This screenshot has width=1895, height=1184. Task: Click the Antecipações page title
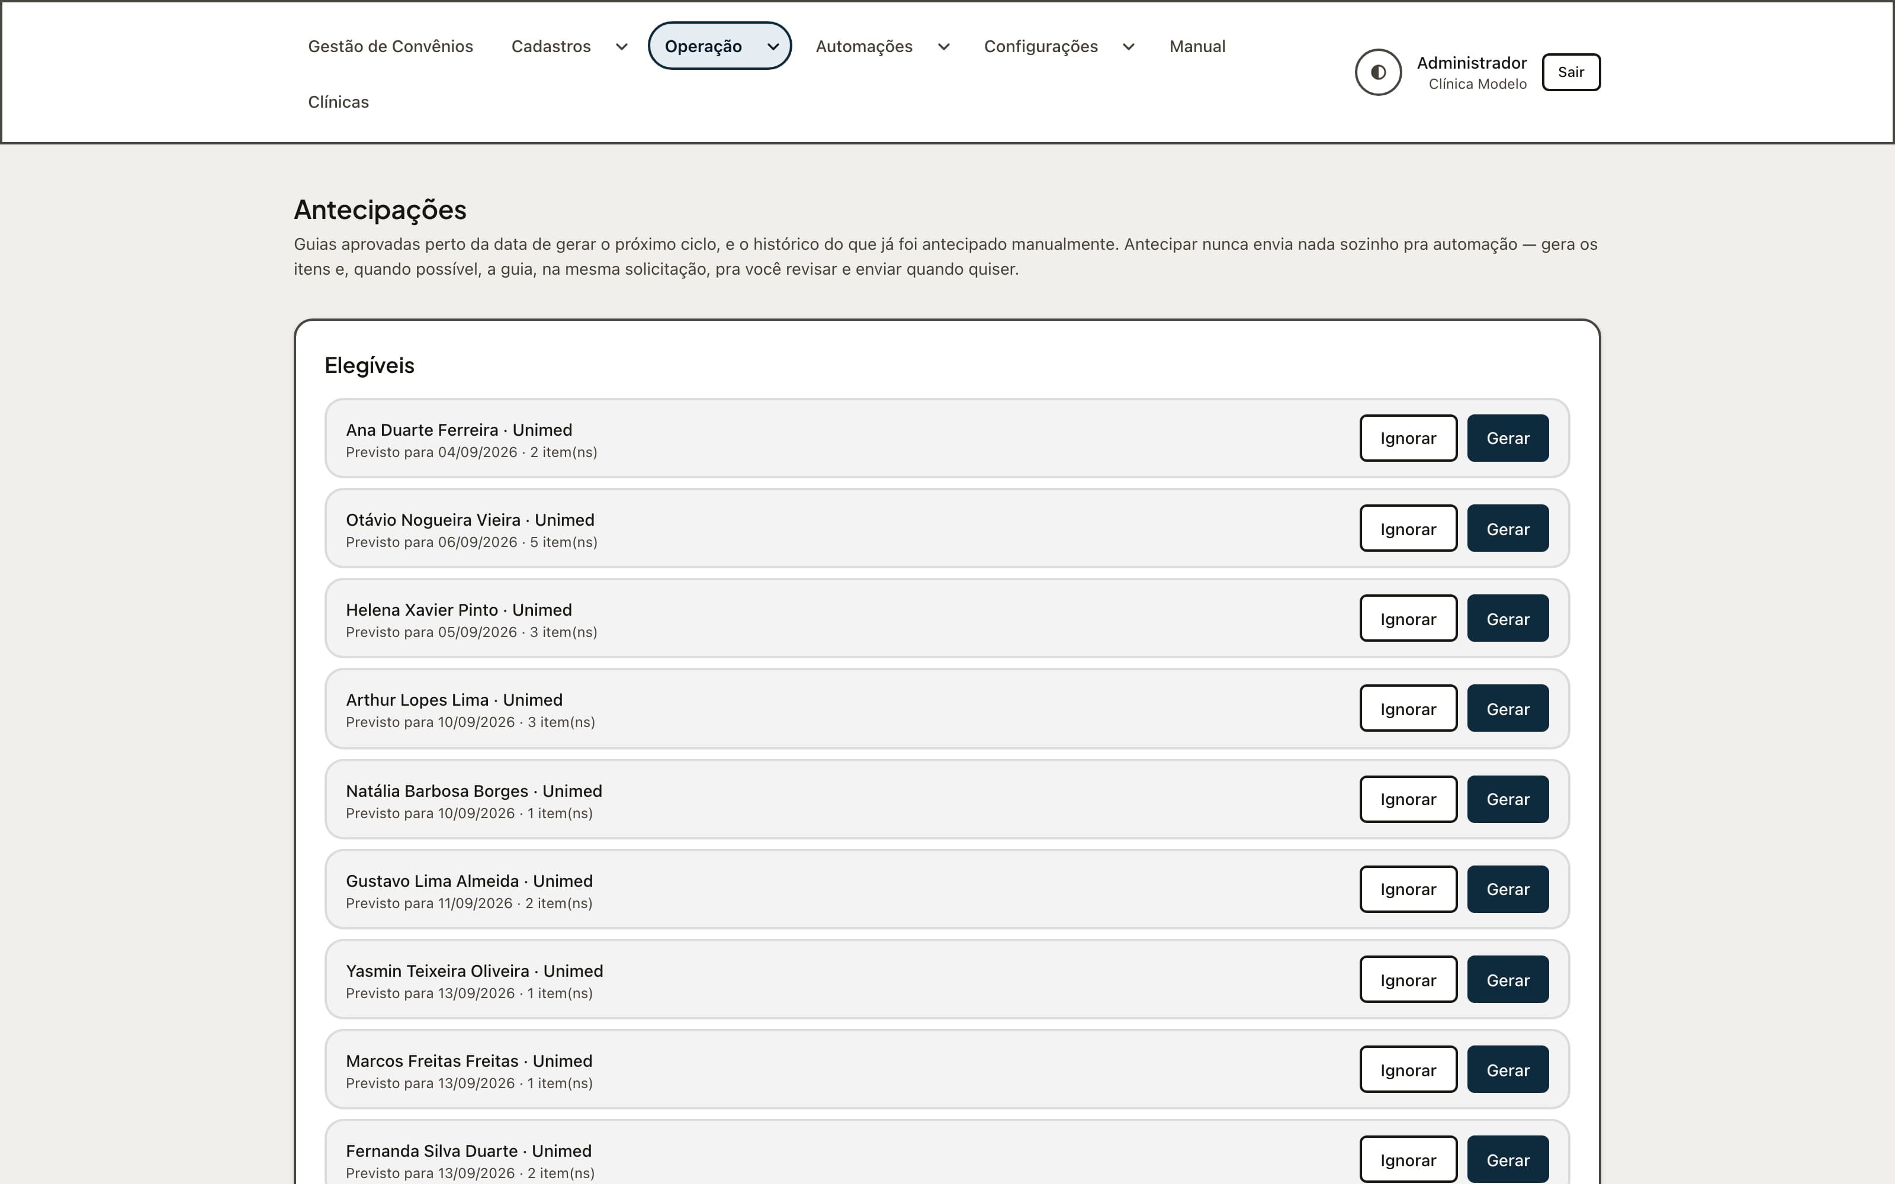pos(380,210)
